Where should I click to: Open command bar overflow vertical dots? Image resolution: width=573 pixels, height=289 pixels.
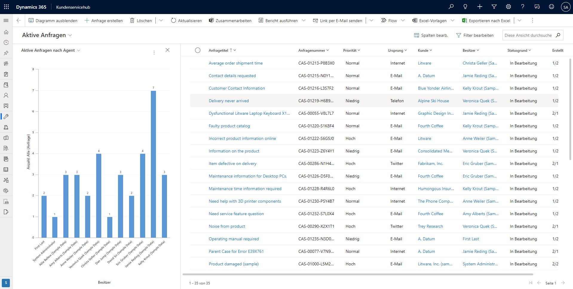pos(532,20)
